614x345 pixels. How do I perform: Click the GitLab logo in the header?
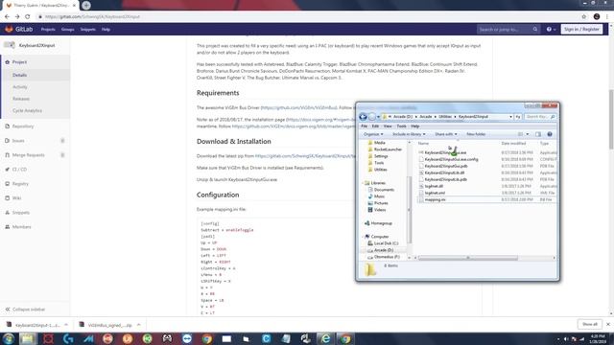coord(18,30)
